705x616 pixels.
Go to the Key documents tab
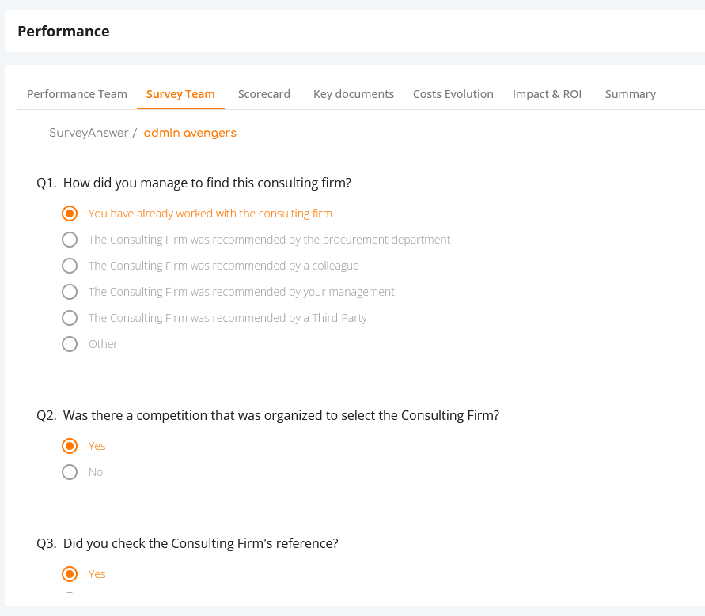click(354, 94)
